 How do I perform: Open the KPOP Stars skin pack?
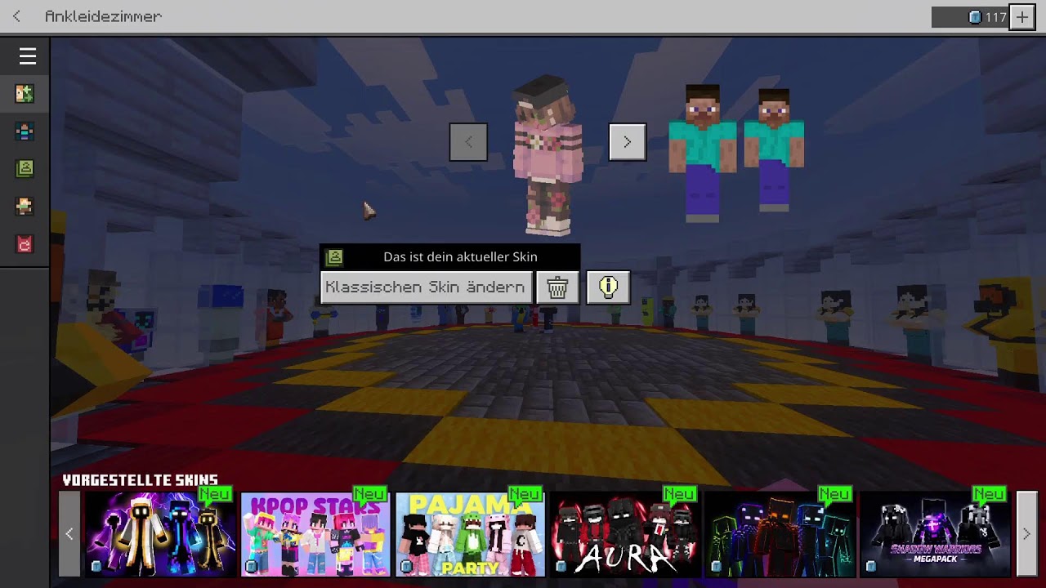coord(315,534)
